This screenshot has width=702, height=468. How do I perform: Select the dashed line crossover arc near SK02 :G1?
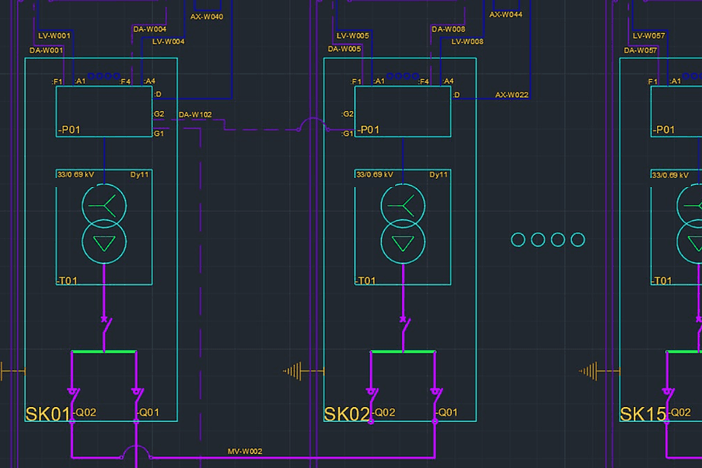313,124
